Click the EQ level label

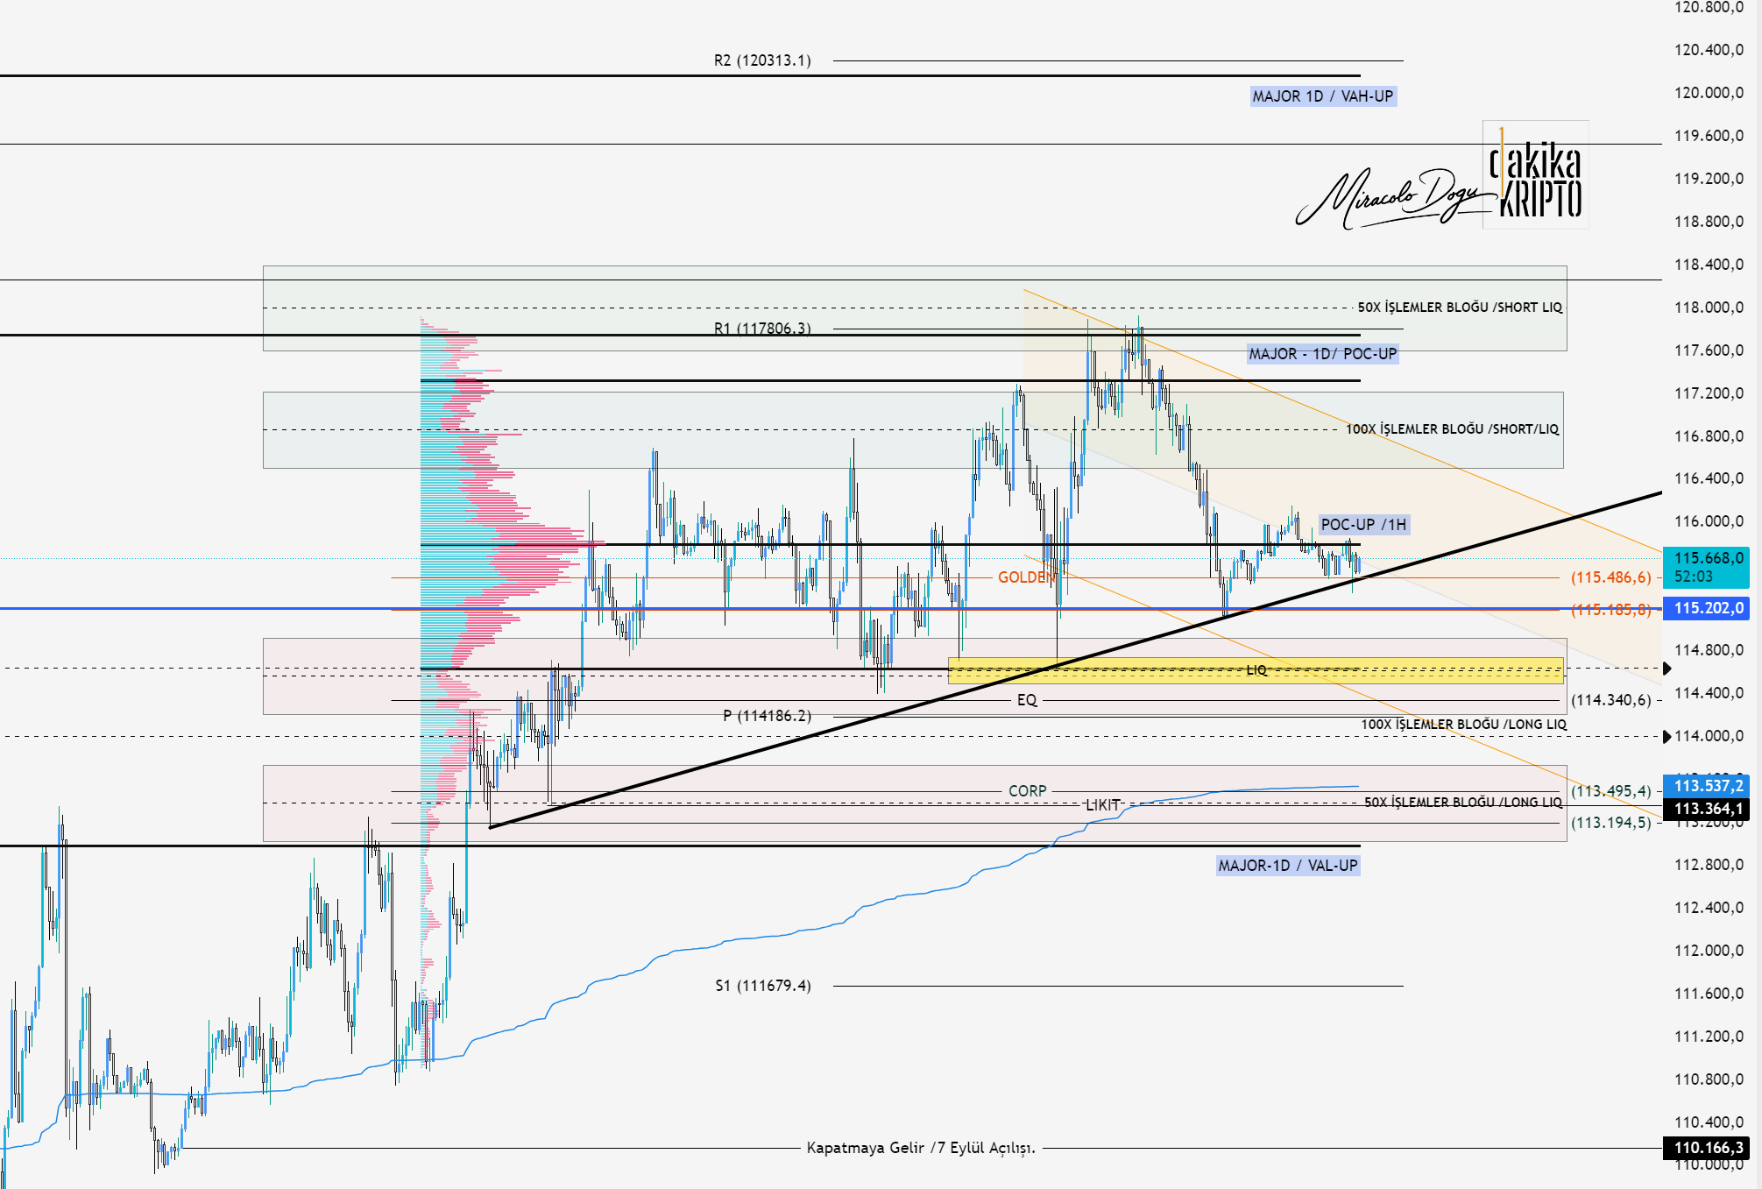(1027, 700)
